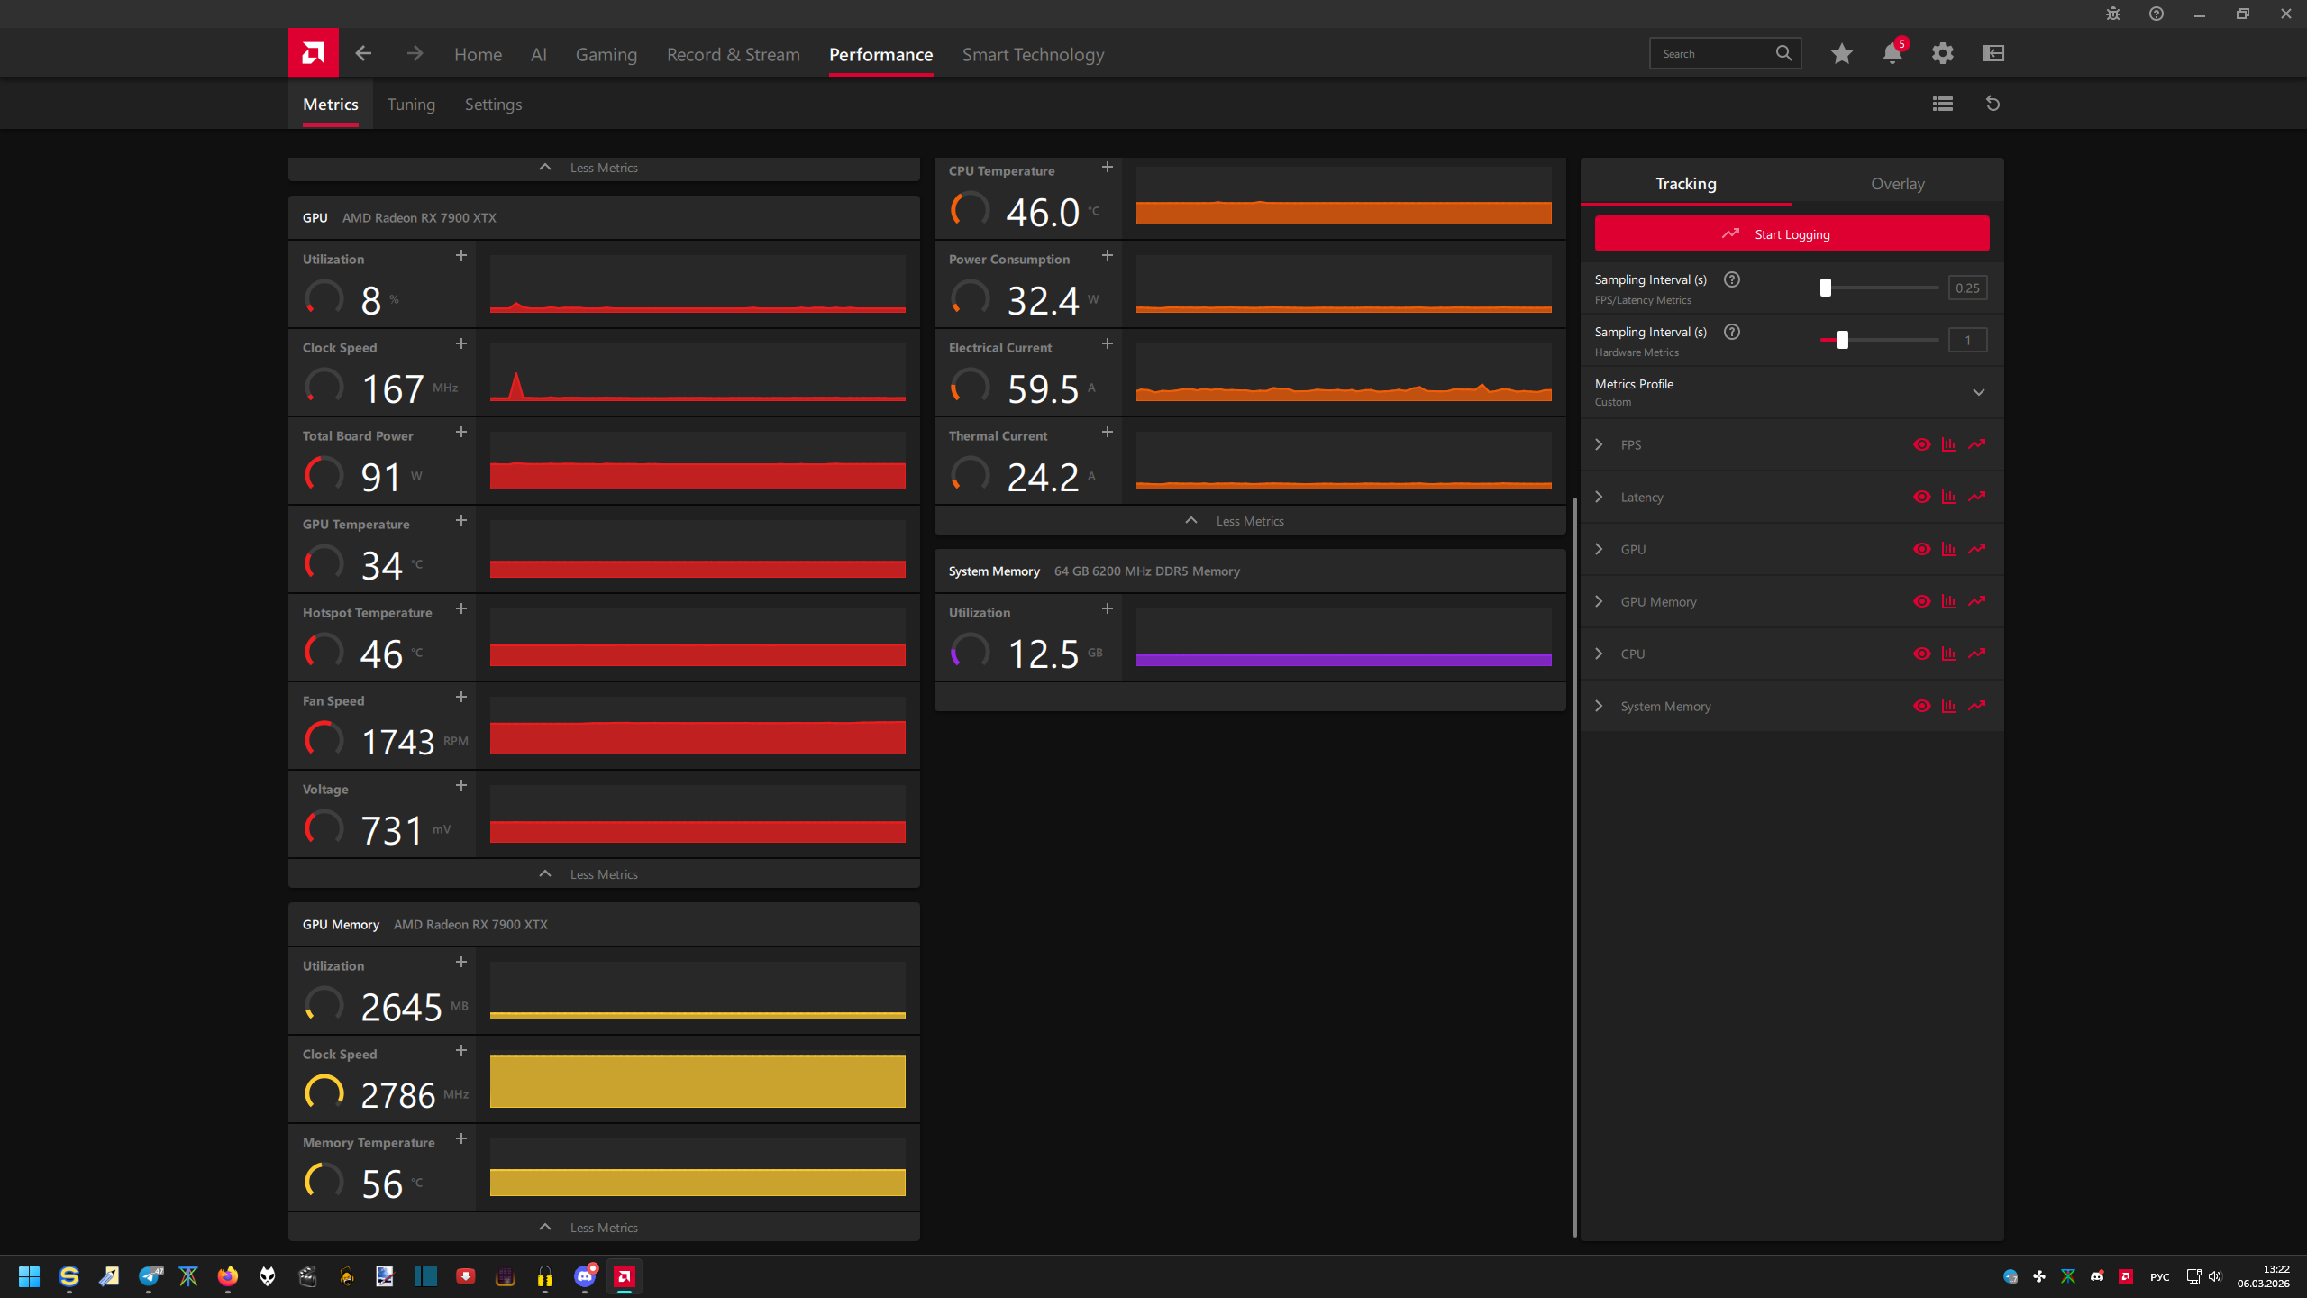Screen dimensions: 2307x1298
Task: Click the bug report icon
Action: [x=2112, y=14]
